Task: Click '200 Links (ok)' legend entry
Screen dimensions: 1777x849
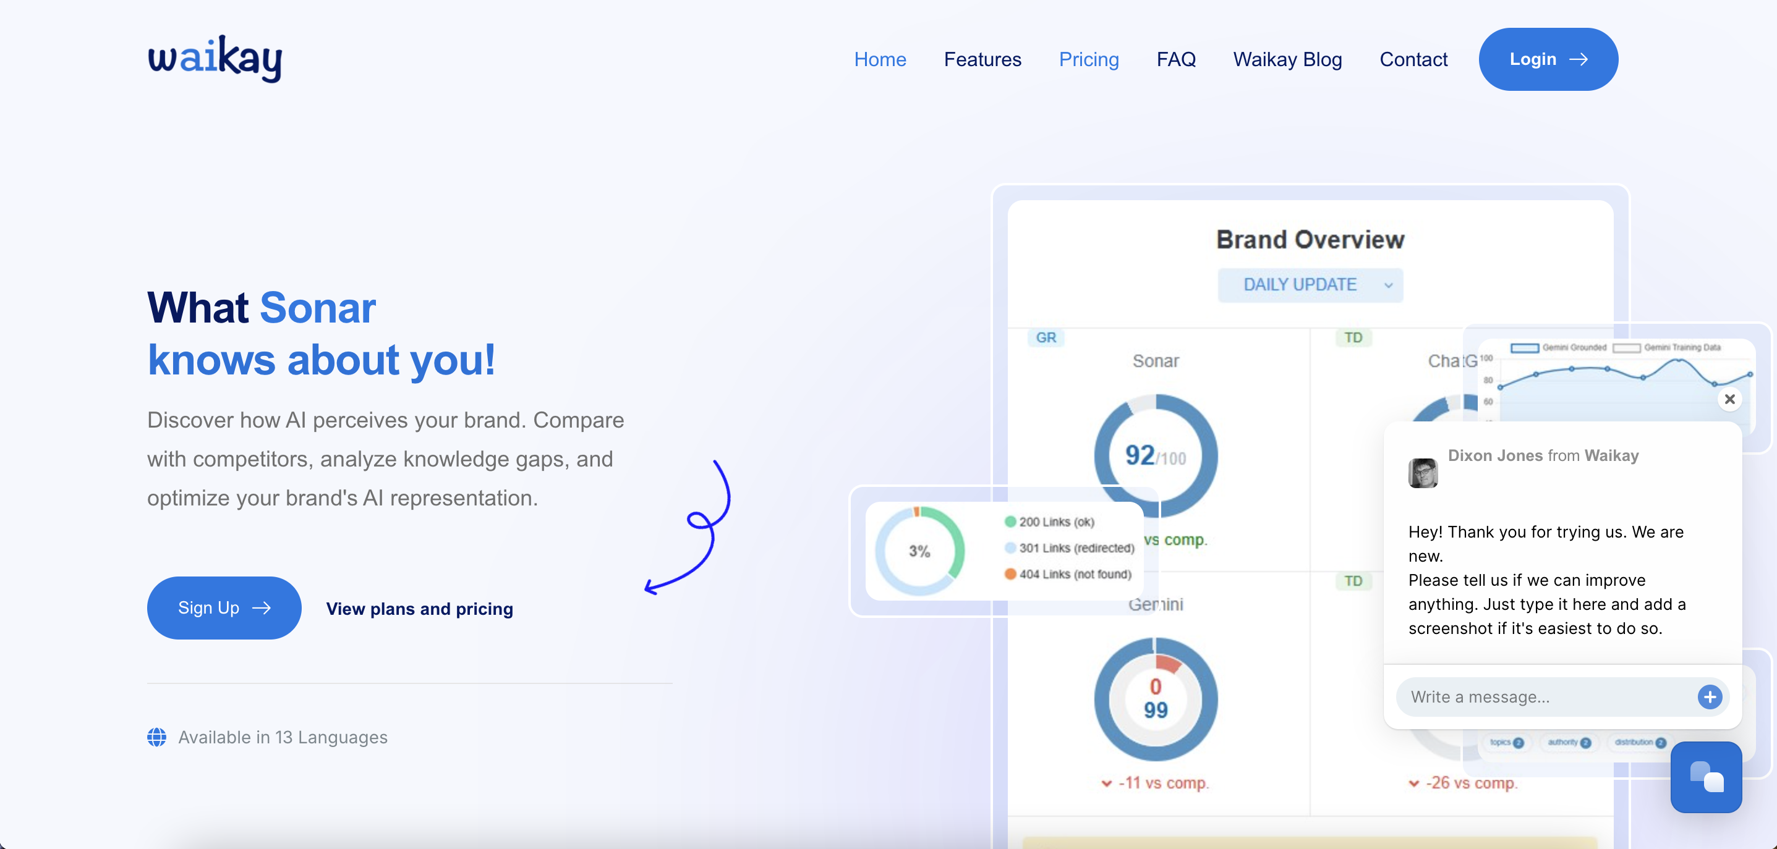Action: click(1049, 522)
